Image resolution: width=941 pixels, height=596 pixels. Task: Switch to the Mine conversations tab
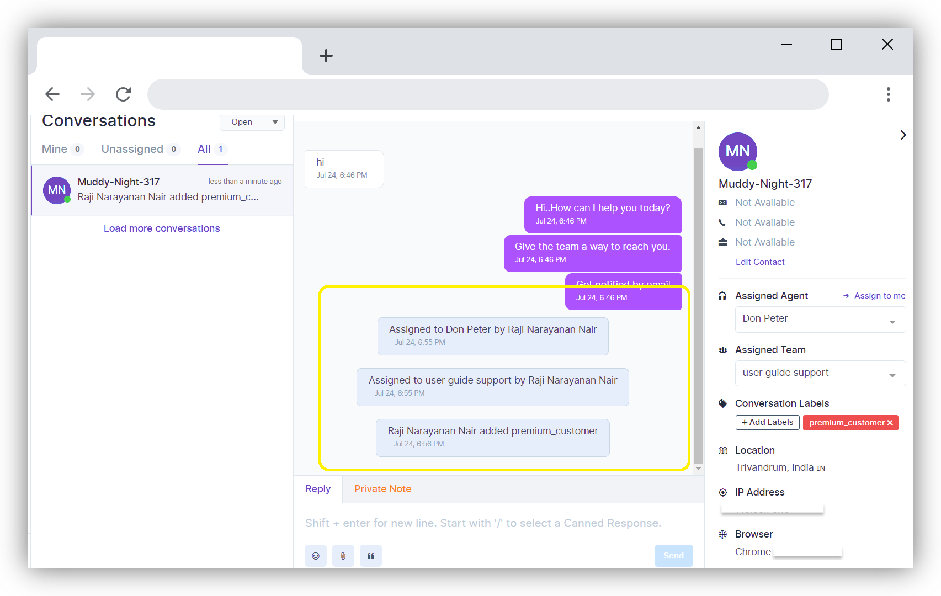coord(55,149)
